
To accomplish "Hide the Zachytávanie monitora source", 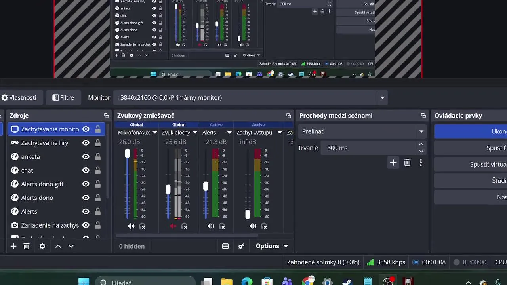I will (x=86, y=129).
